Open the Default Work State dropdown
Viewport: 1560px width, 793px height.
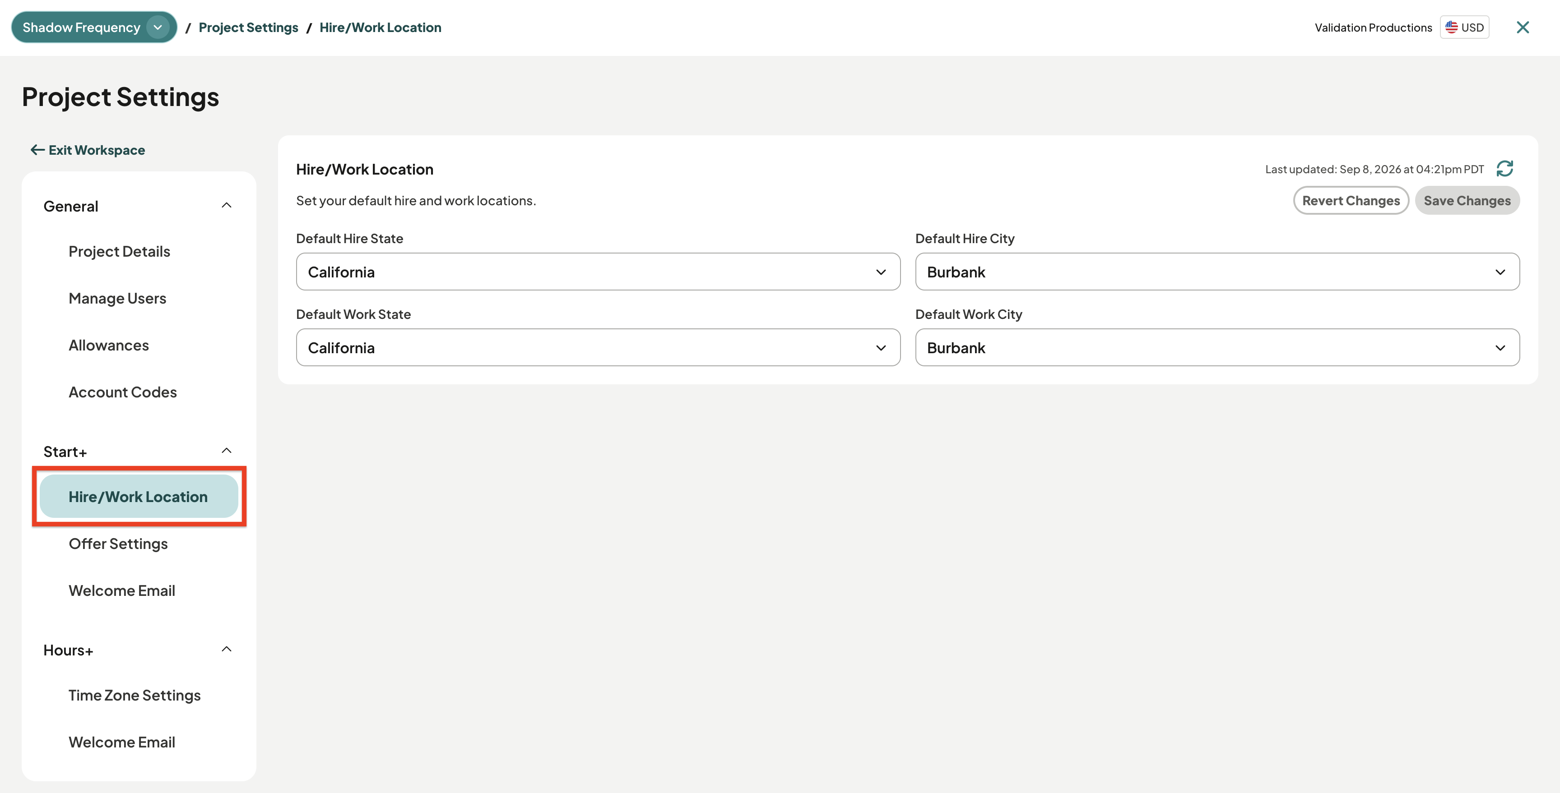(x=599, y=347)
